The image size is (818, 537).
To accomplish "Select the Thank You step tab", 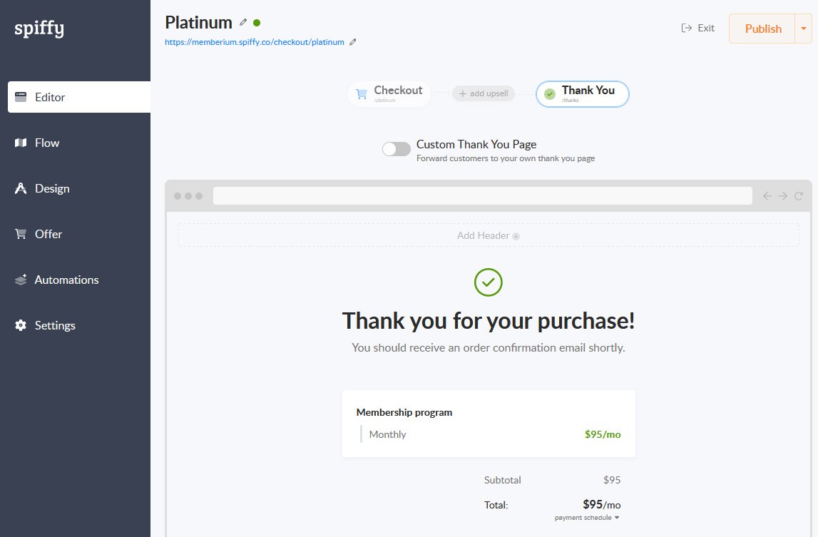I will tap(582, 94).
